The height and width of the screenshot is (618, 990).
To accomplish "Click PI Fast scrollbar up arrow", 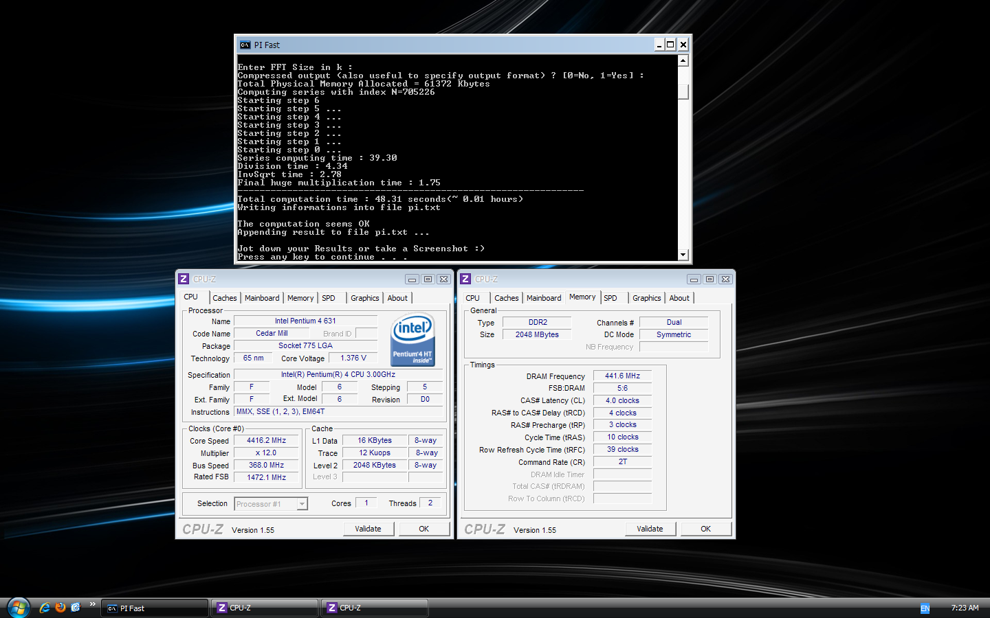I will 683,60.
